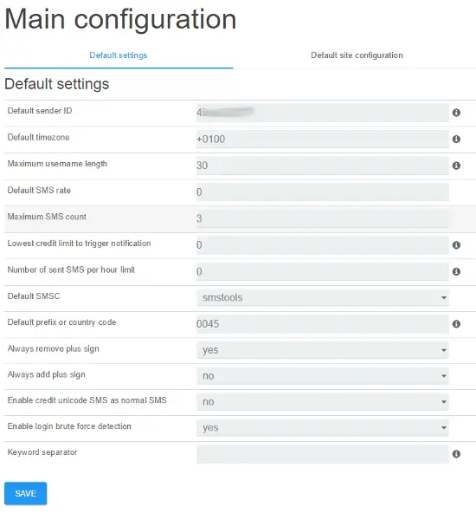The height and width of the screenshot is (513, 476).
Task: Show Keyword separator info icon
Action: coord(456,454)
